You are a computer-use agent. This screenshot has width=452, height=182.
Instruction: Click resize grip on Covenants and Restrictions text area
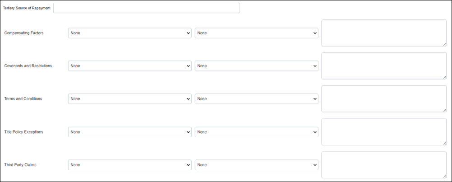pos(444,77)
